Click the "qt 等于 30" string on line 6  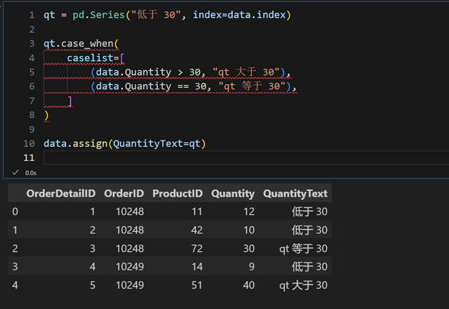tap(253, 86)
